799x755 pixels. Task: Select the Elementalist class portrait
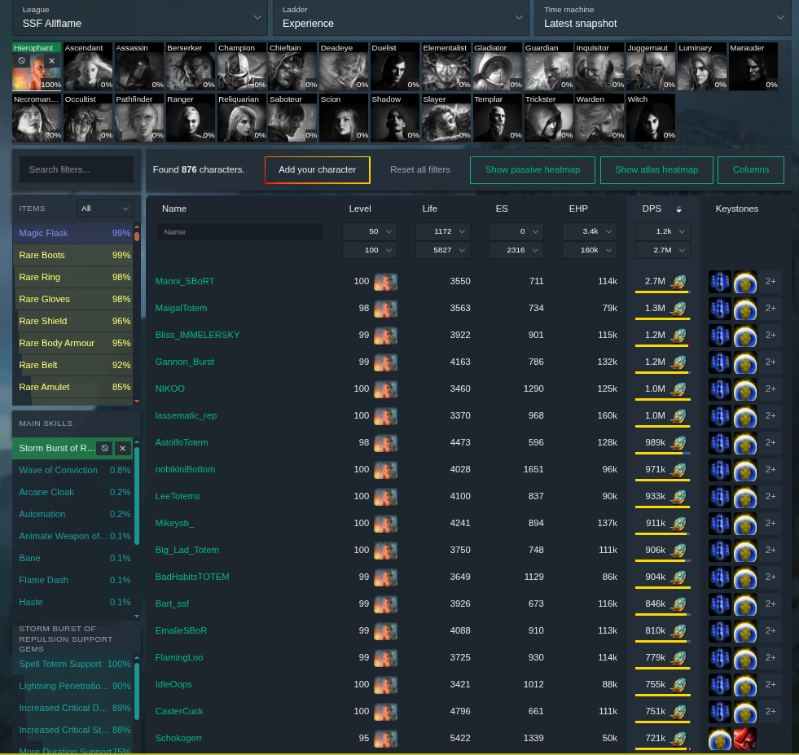pos(446,66)
